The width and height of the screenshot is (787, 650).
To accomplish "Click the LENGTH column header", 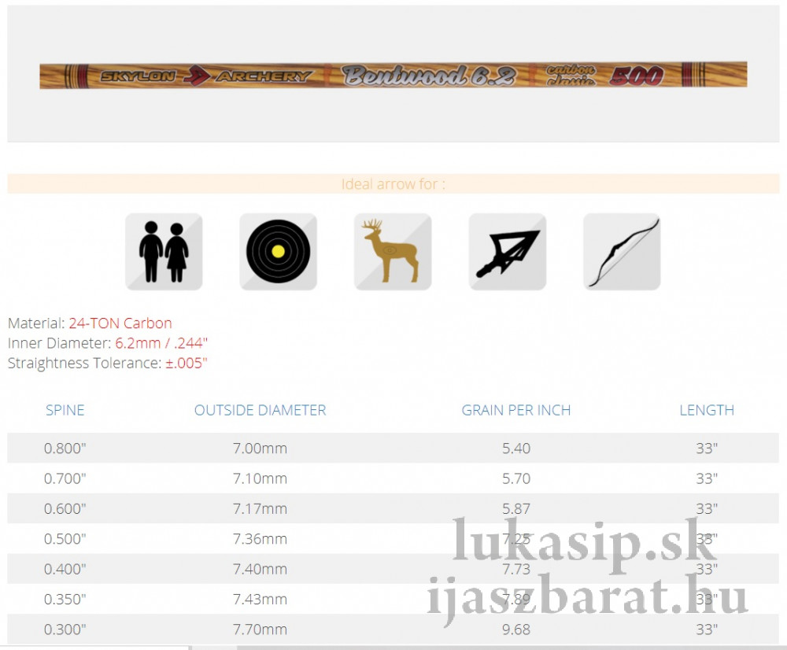I will (x=707, y=410).
